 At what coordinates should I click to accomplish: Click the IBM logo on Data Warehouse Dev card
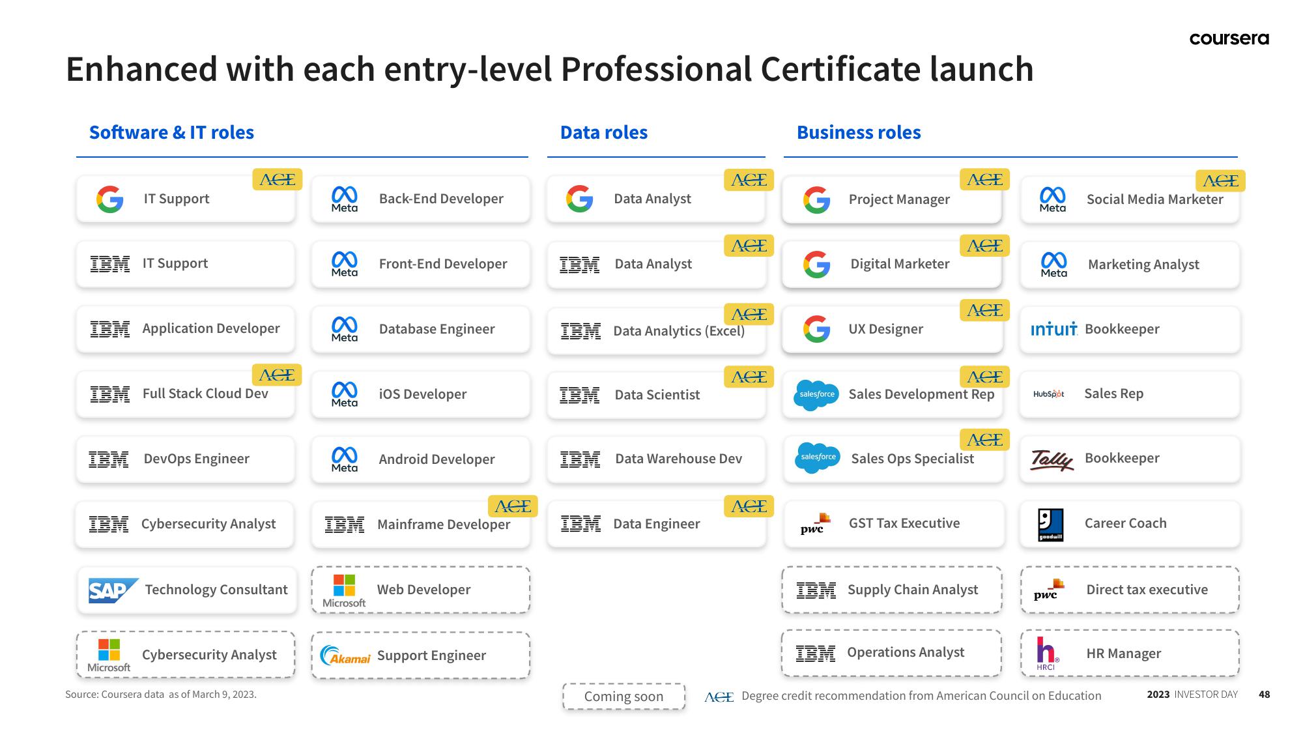(580, 459)
